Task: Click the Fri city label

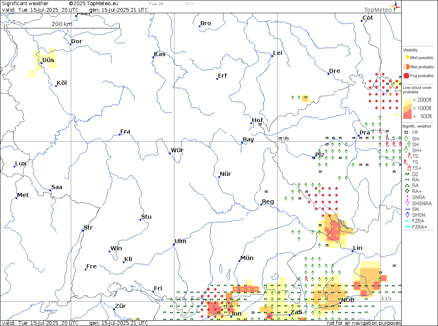Action: (158, 288)
